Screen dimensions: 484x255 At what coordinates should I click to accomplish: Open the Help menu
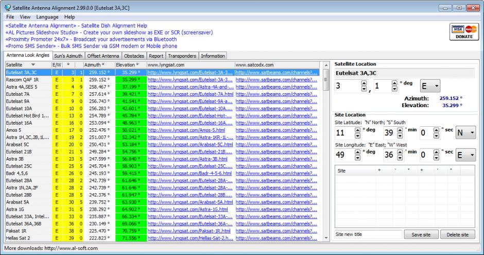pos(70,17)
